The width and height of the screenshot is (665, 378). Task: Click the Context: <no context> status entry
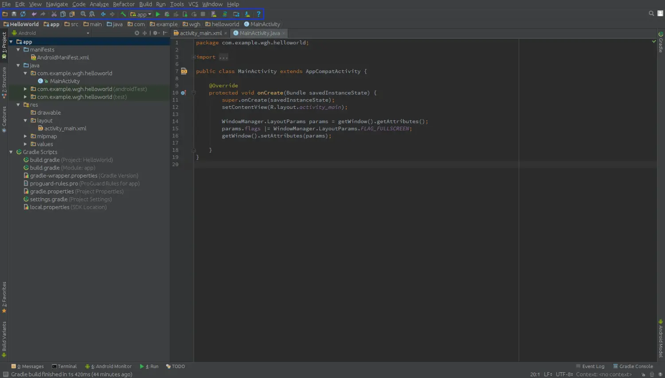pyautogui.click(x=604, y=374)
